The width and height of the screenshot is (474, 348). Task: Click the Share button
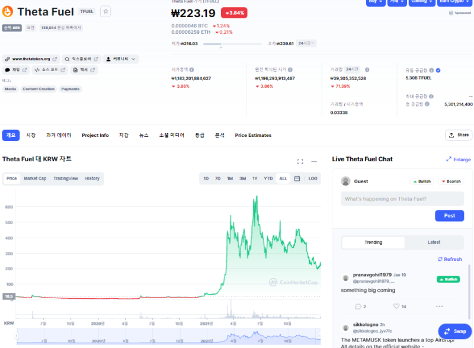(459, 135)
